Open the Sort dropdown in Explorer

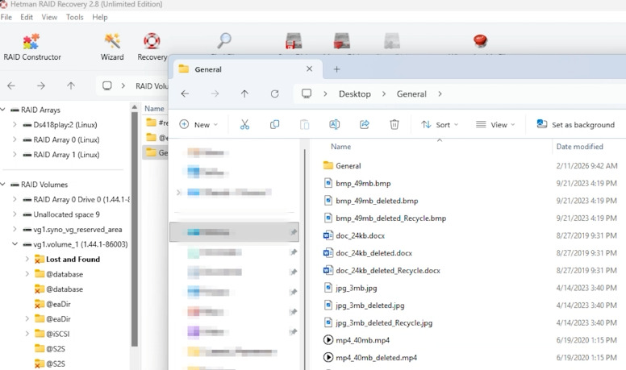point(440,124)
